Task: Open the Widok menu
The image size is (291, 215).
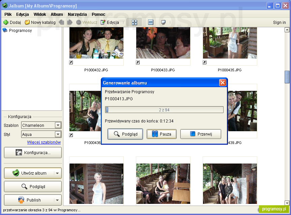Action: [40, 14]
